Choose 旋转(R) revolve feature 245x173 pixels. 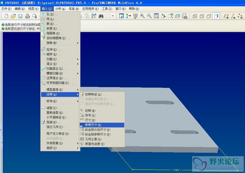(60, 54)
